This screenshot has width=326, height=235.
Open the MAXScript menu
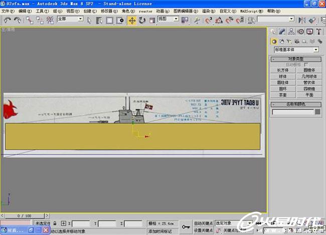tap(252, 11)
